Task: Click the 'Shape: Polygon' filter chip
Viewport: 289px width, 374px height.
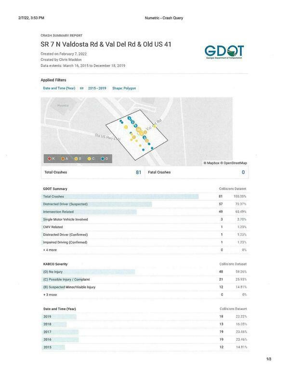Action: coord(124,88)
